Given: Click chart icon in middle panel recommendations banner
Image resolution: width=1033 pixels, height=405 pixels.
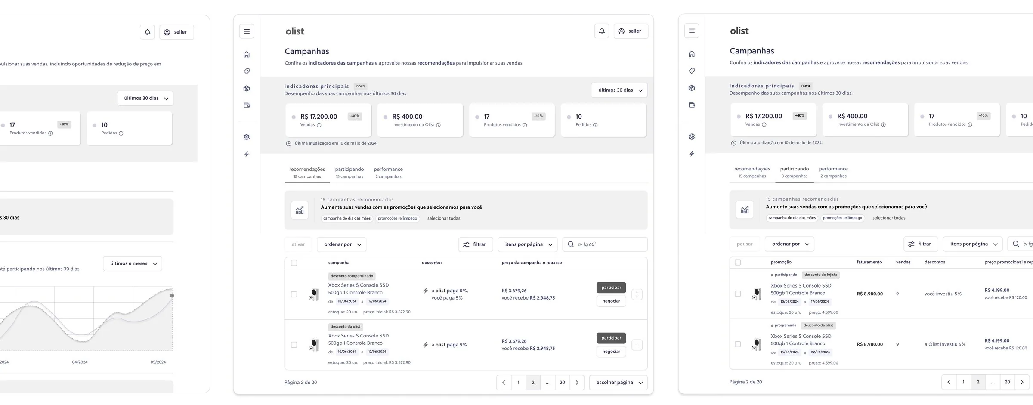Looking at the screenshot, I should click(x=300, y=210).
